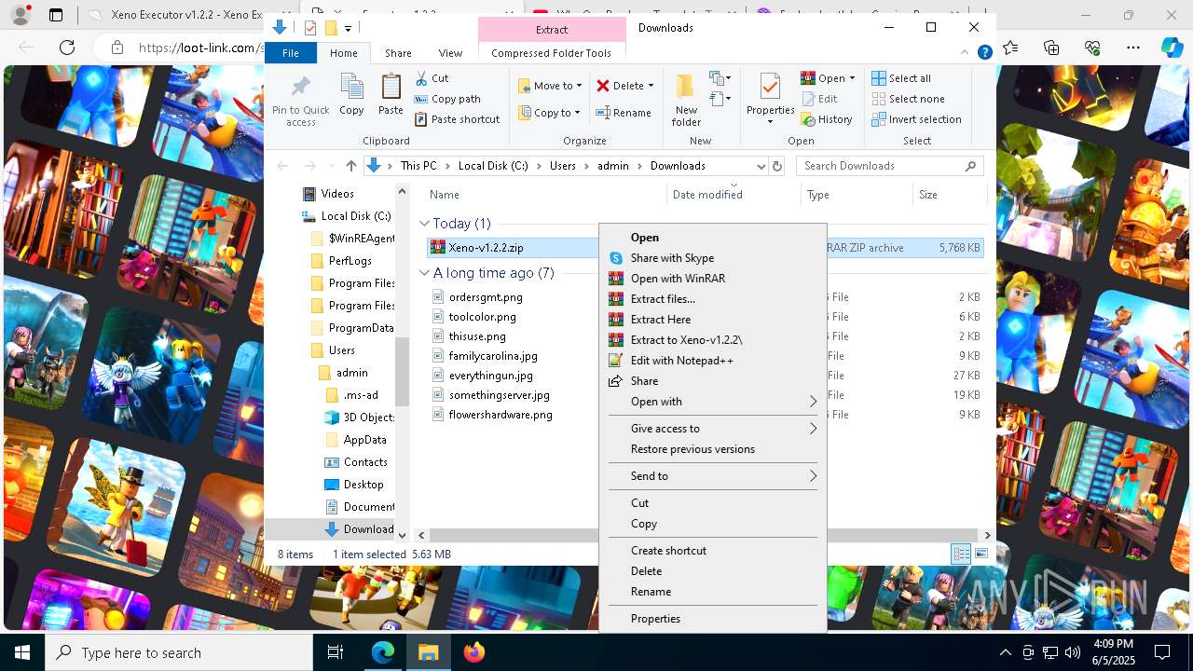Click the Explorer Help question mark icon
The width and height of the screenshot is (1193, 671).
(x=984, y=53)
